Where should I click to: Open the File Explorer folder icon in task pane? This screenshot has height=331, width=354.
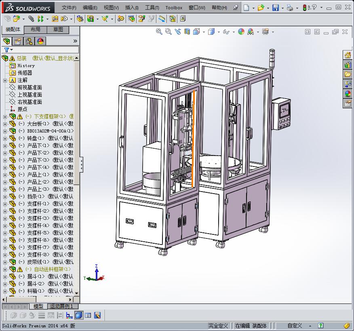pyautogui.click(x=348, y=74)
